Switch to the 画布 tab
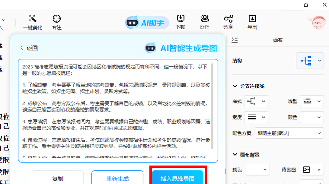The height and width of the screenshot is (184, 329). pos(278,40)
